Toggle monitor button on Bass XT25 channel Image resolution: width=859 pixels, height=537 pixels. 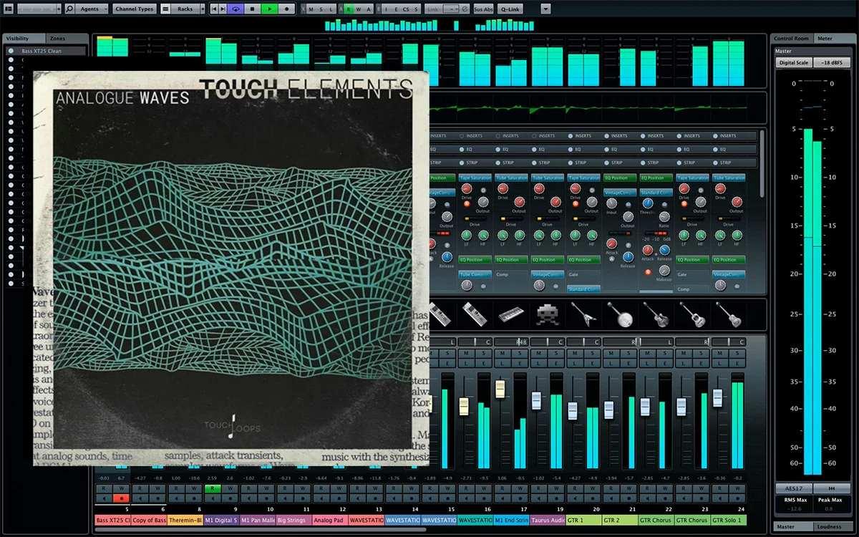[103, 498]
